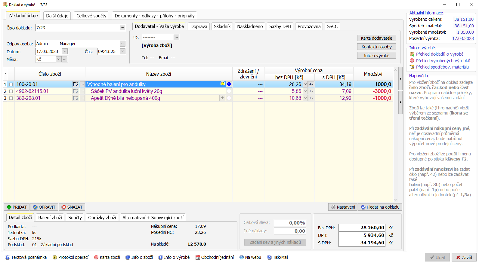Switch to Naskladněno tab

pyautogui.click(x=250, y=26)
